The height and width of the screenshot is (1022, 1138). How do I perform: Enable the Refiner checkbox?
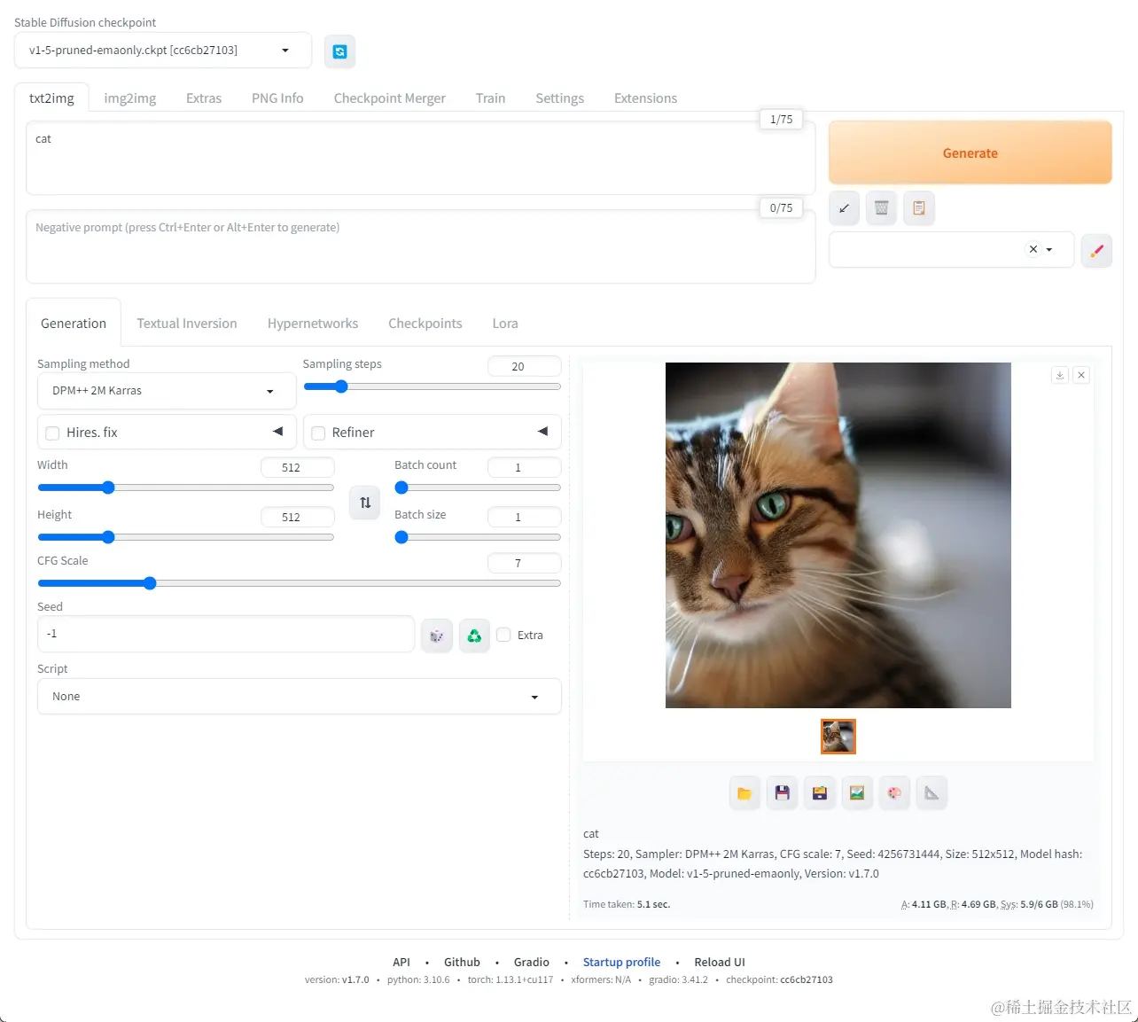point(318,433)
